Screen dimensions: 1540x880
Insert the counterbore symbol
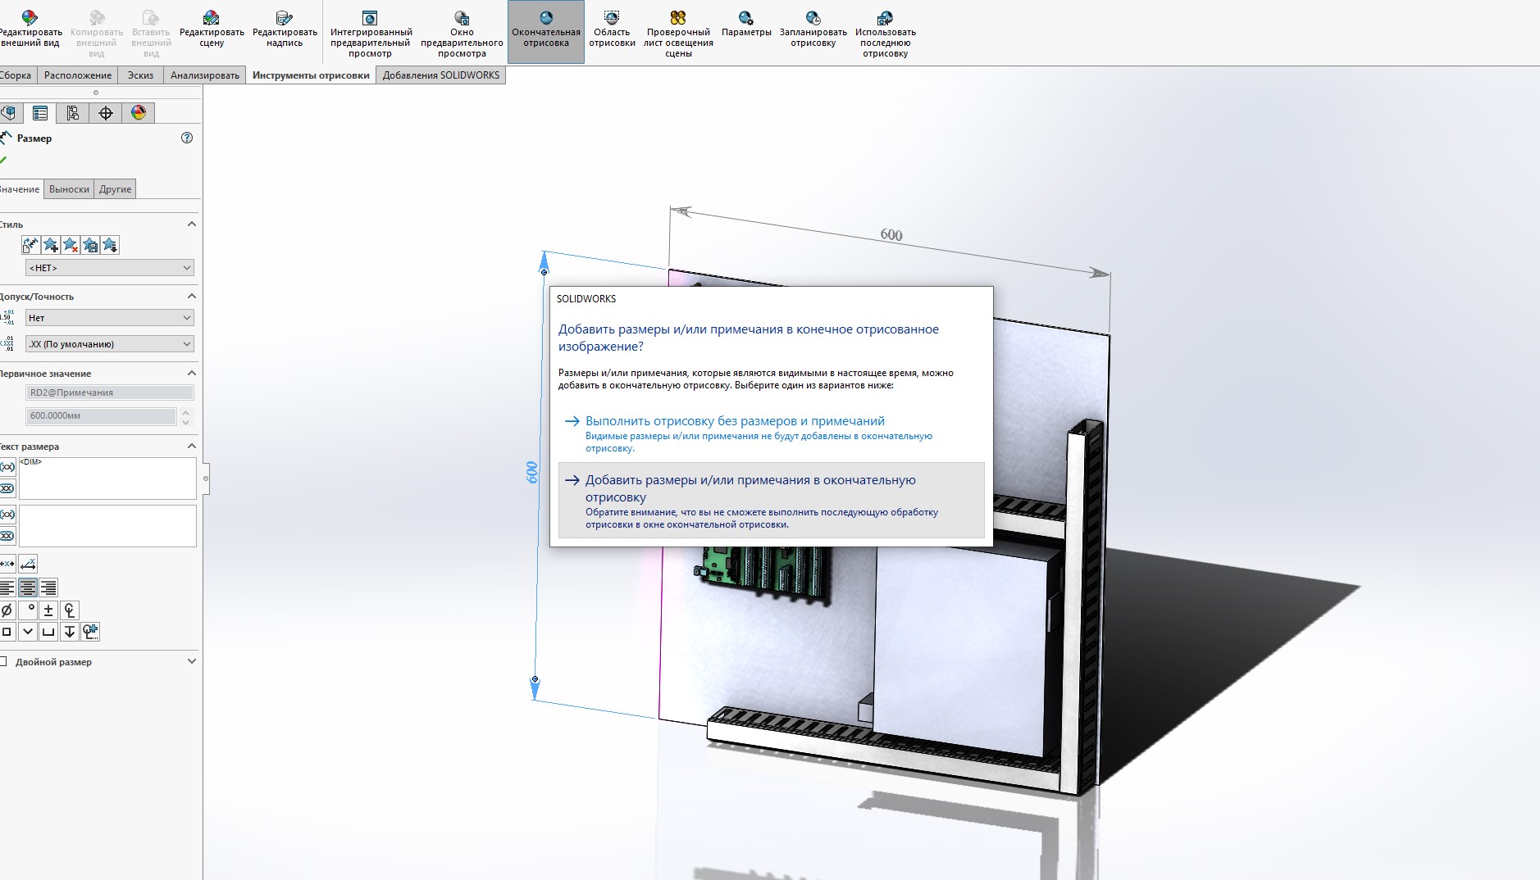tap(48, 631)
